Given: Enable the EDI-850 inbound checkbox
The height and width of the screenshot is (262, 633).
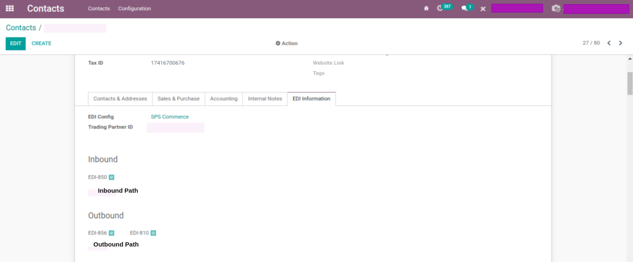Looking at the screenshot, I should pos(111,177).
